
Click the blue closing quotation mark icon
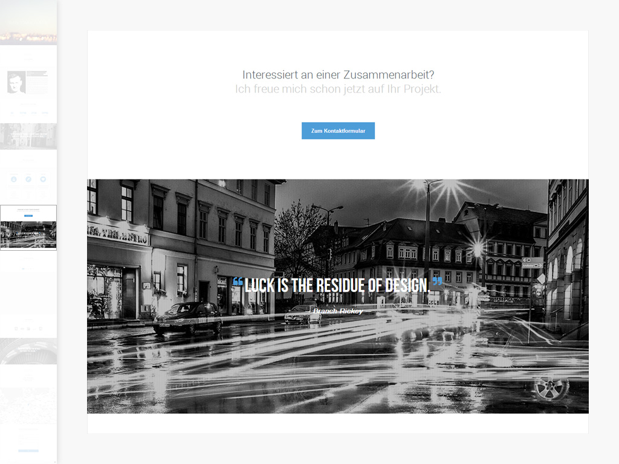point(438,282)
